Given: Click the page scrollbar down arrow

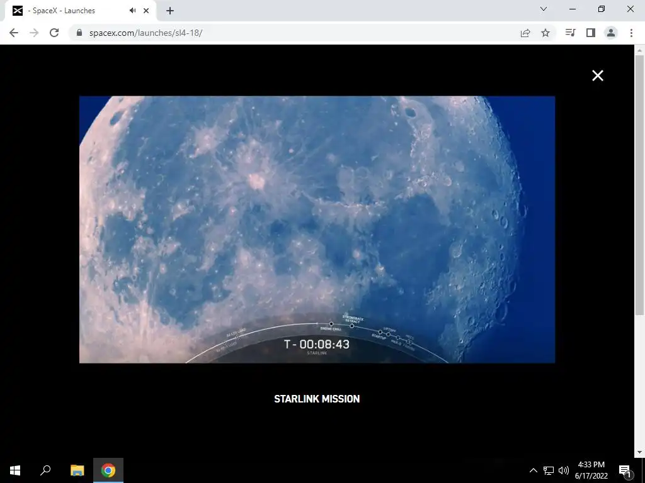Looking at the screenshot, I should [639, 452].
